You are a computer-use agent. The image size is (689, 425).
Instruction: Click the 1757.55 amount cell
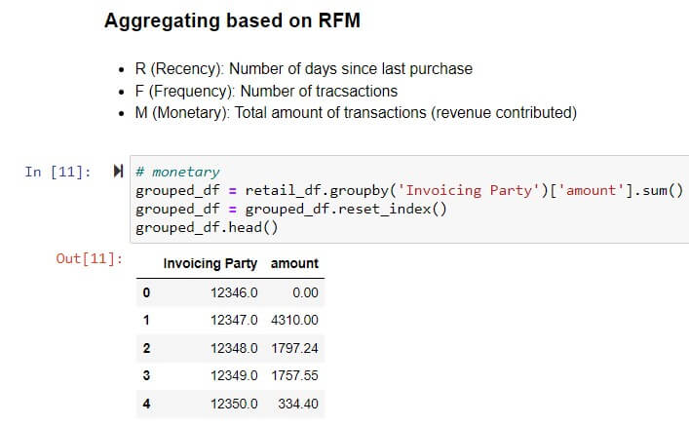point(294,376)
